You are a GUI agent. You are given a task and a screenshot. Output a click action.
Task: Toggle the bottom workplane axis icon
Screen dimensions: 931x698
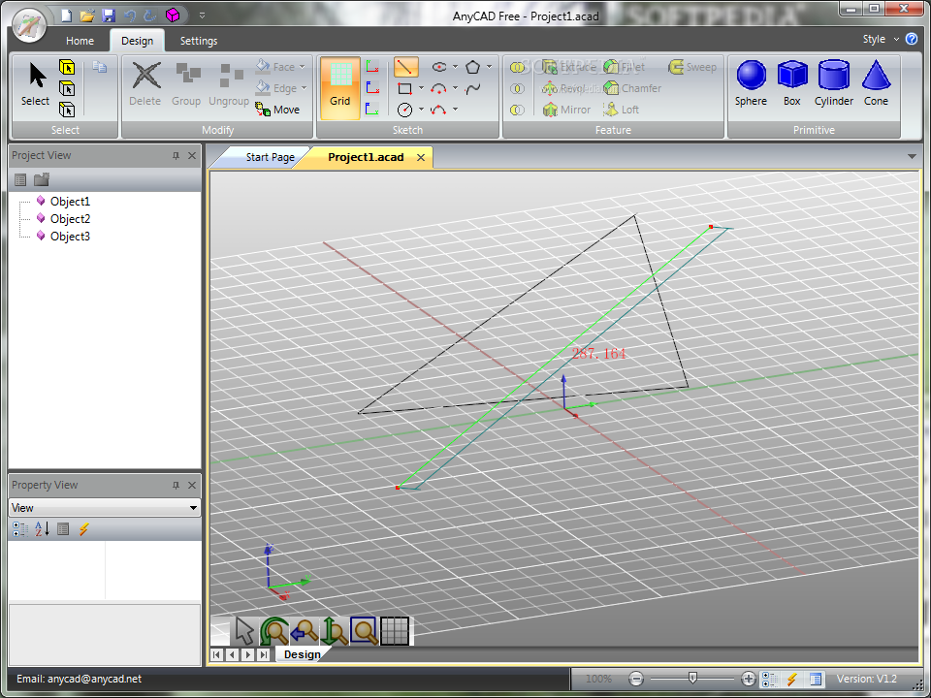(372, 110)
